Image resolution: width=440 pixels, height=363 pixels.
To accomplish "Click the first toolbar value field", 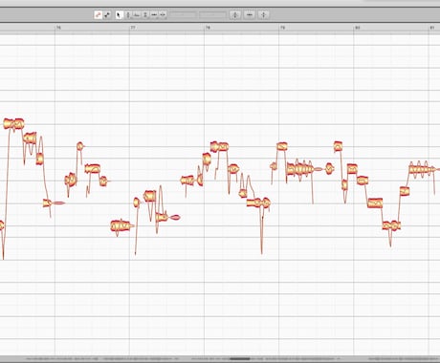I will [183, 14].
